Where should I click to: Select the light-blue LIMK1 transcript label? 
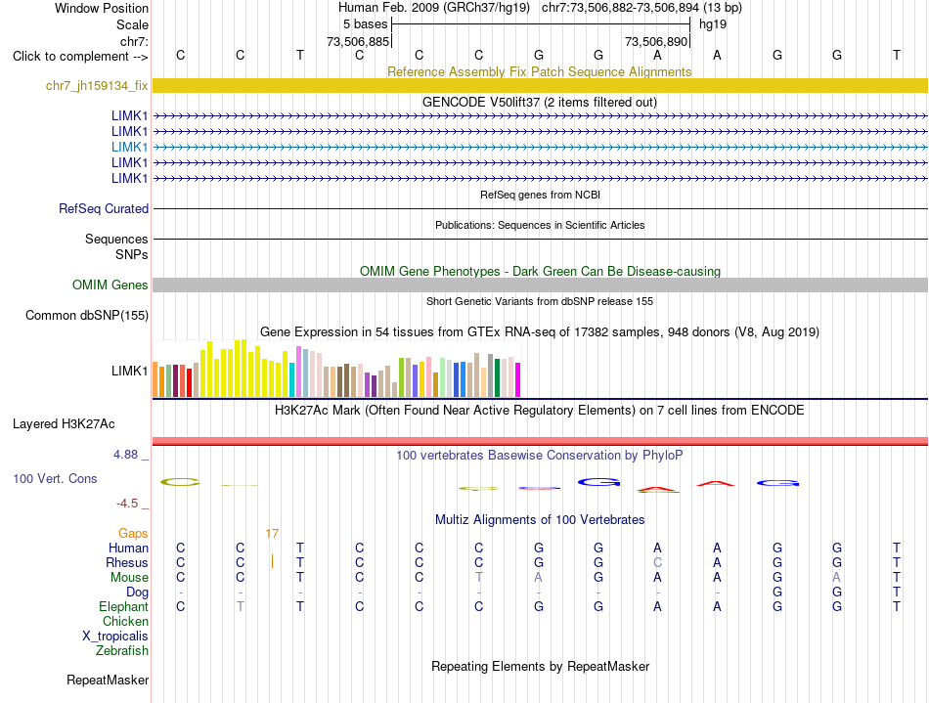click(x=129, y=147)
